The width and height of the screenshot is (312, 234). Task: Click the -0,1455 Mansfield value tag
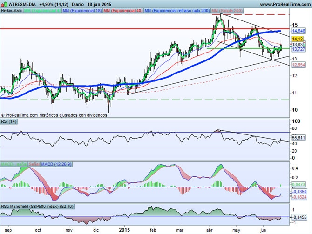[299, 217]
